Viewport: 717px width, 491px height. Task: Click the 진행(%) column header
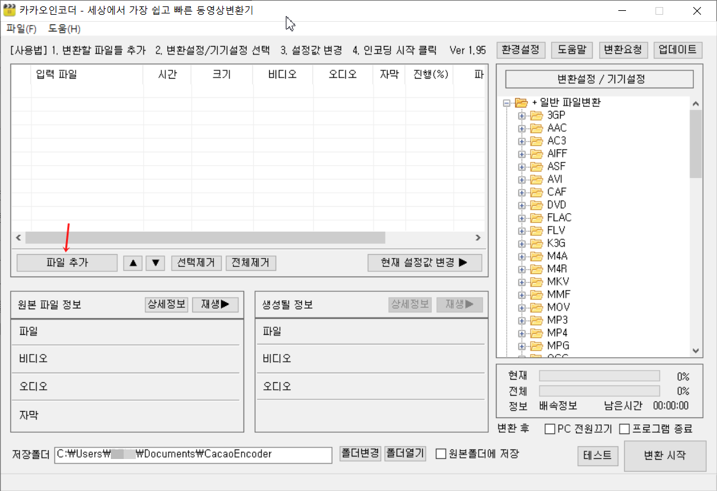point(429,74)
